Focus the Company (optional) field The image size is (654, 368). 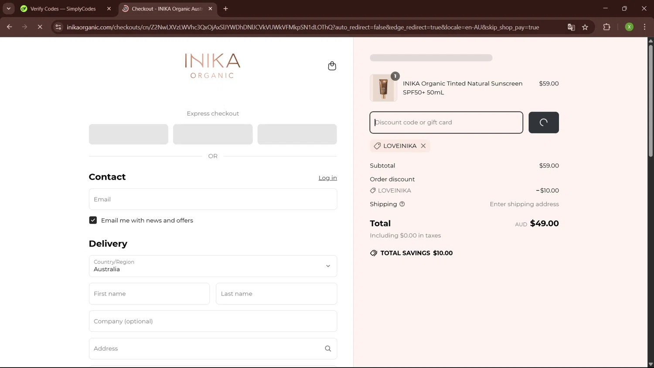[x=213, y=321]
